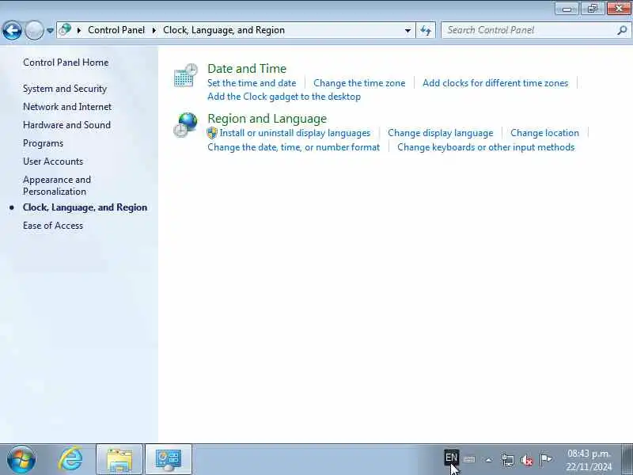Go back using the Back arrow button
Image resolution: width=633 pixels, height=475 pixels.
tap(12, 30)
